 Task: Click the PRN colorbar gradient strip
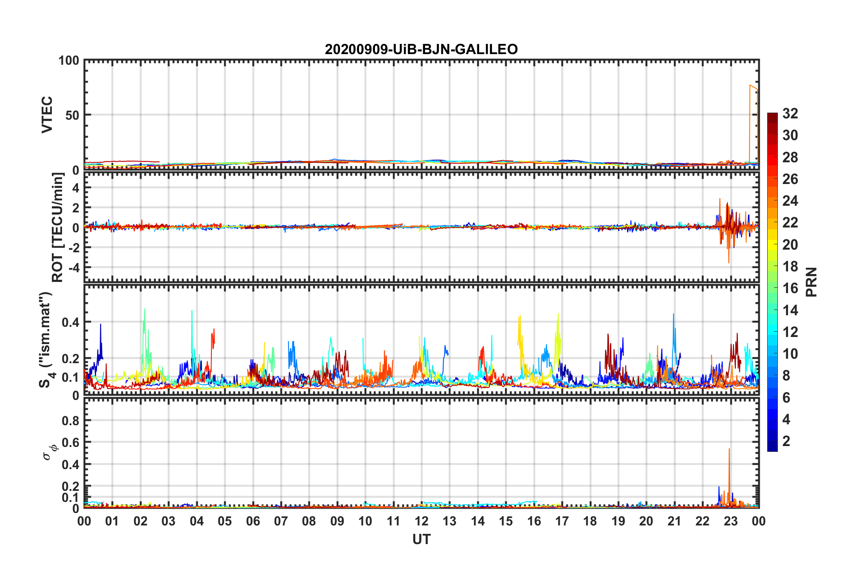coord(773,282)
